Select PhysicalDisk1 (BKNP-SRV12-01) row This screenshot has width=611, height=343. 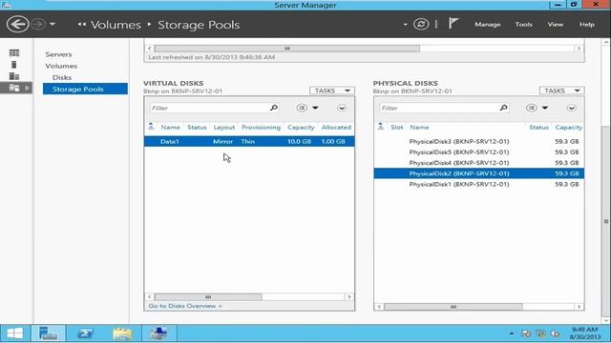(479, 184)
